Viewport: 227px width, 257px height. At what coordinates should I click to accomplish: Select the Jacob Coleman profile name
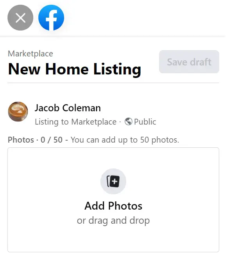(x=68, y=108)
